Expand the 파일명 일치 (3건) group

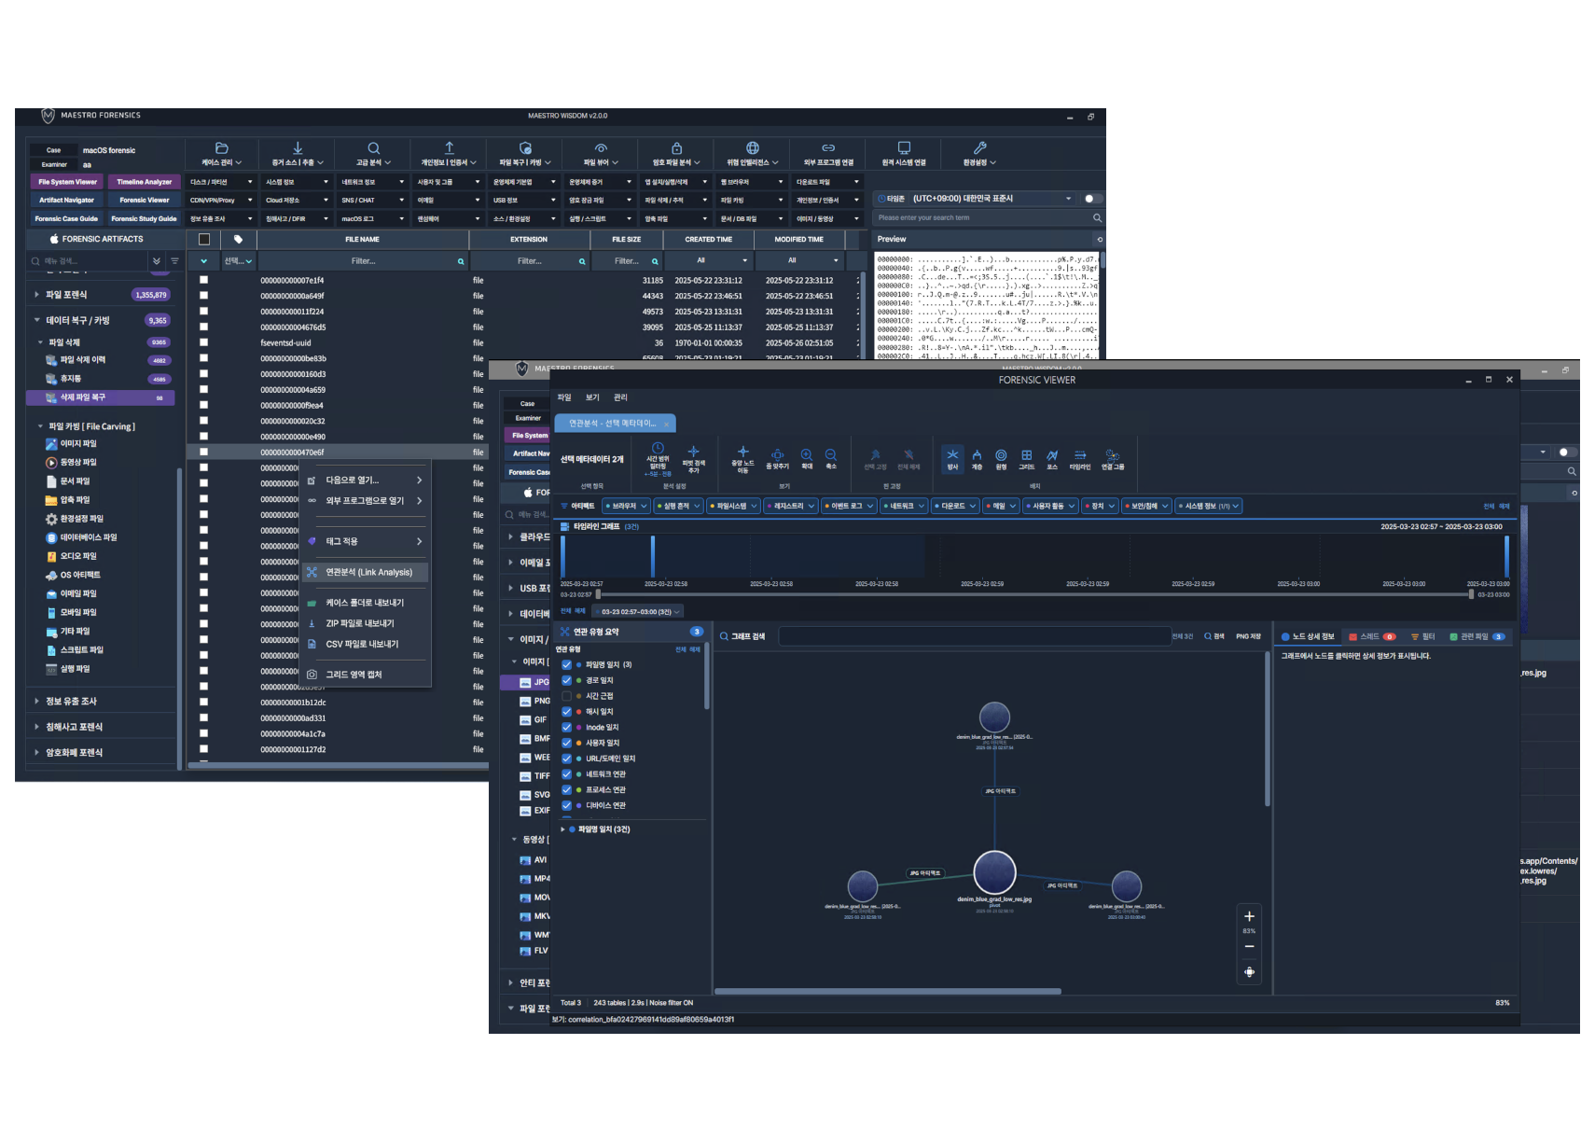562,829
